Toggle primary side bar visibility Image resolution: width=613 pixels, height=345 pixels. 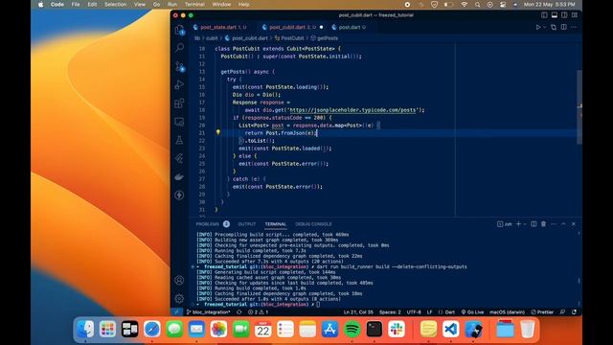(x=544, y=15)
